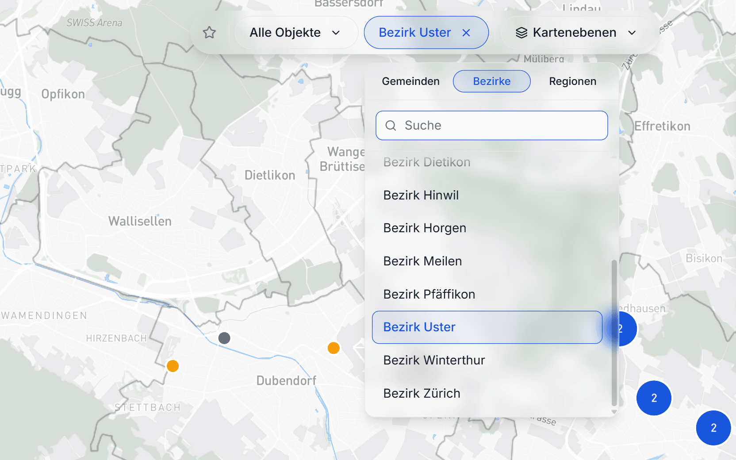Open the Alle Objekte dropdown
The height and width of the screenshot is (460, 736).
coord(295,33)
